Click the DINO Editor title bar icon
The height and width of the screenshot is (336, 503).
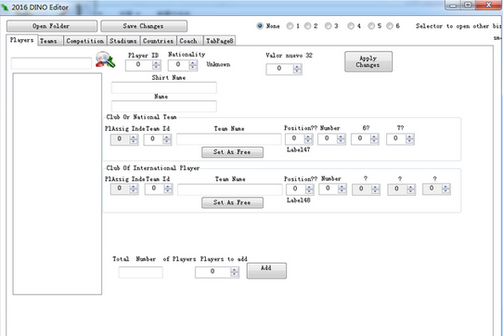5,7
